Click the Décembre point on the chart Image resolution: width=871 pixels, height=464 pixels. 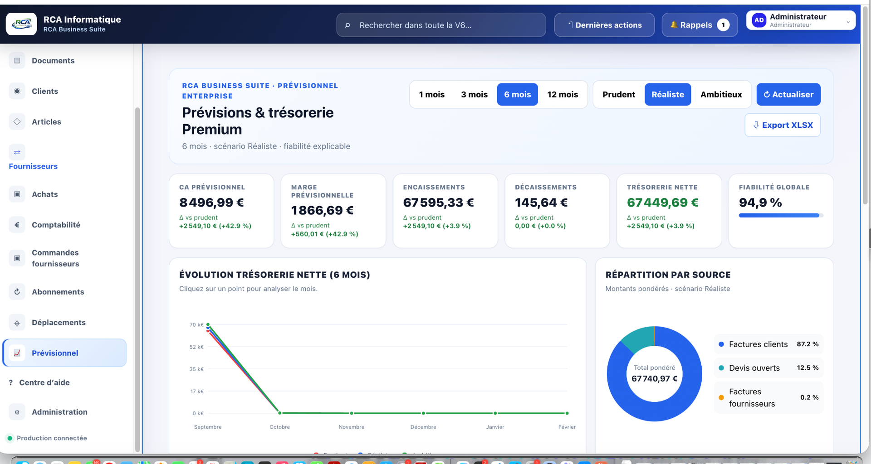click(x=423, y=413)
